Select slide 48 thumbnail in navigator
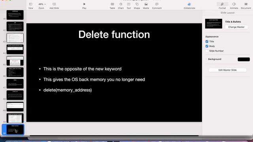The width and height of the screenshot is (253, 142). [15, 95]
